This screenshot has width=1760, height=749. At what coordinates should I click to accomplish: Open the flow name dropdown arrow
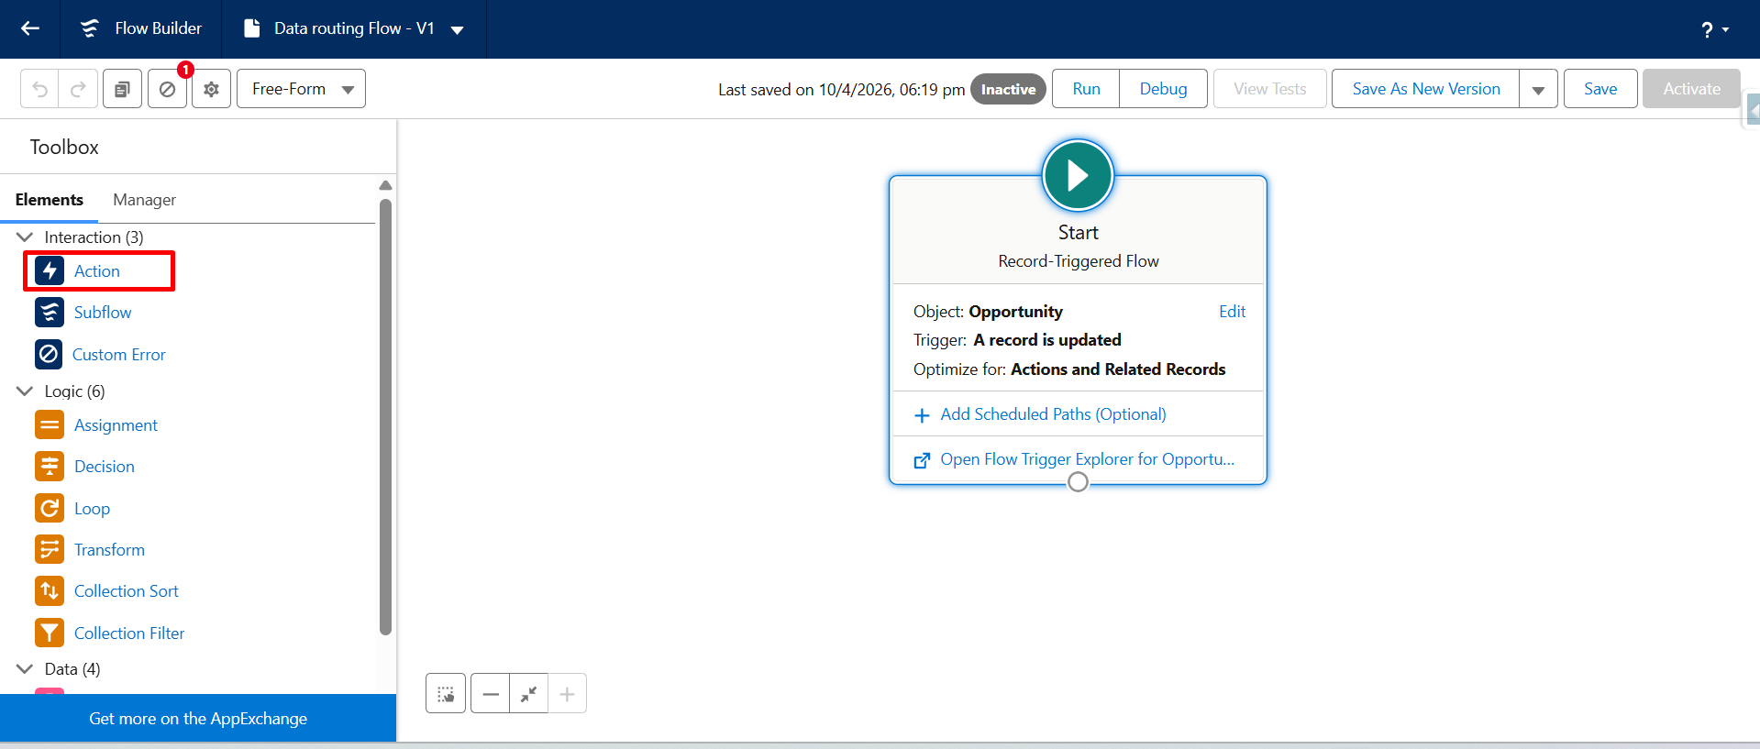[x=457, y=29]
